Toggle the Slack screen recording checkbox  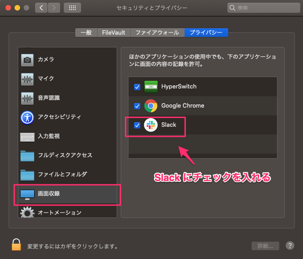(x=137, y=125)
